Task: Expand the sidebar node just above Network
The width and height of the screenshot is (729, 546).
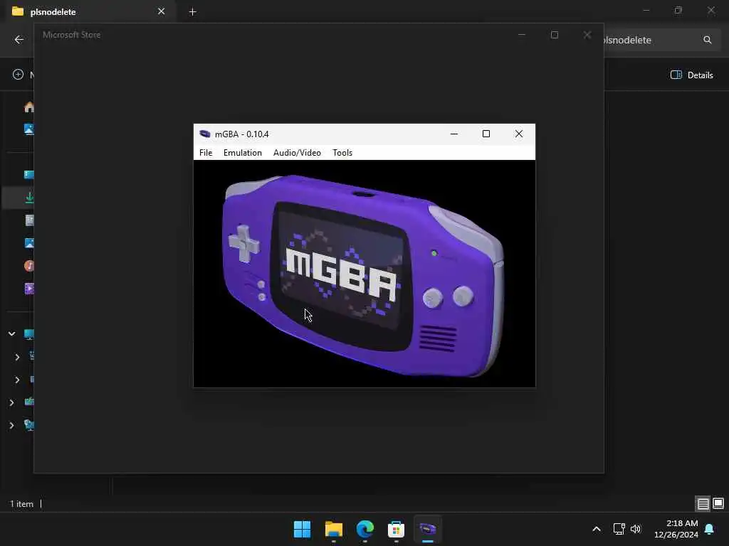Action: pyautogui.click(x=11, y=402)
